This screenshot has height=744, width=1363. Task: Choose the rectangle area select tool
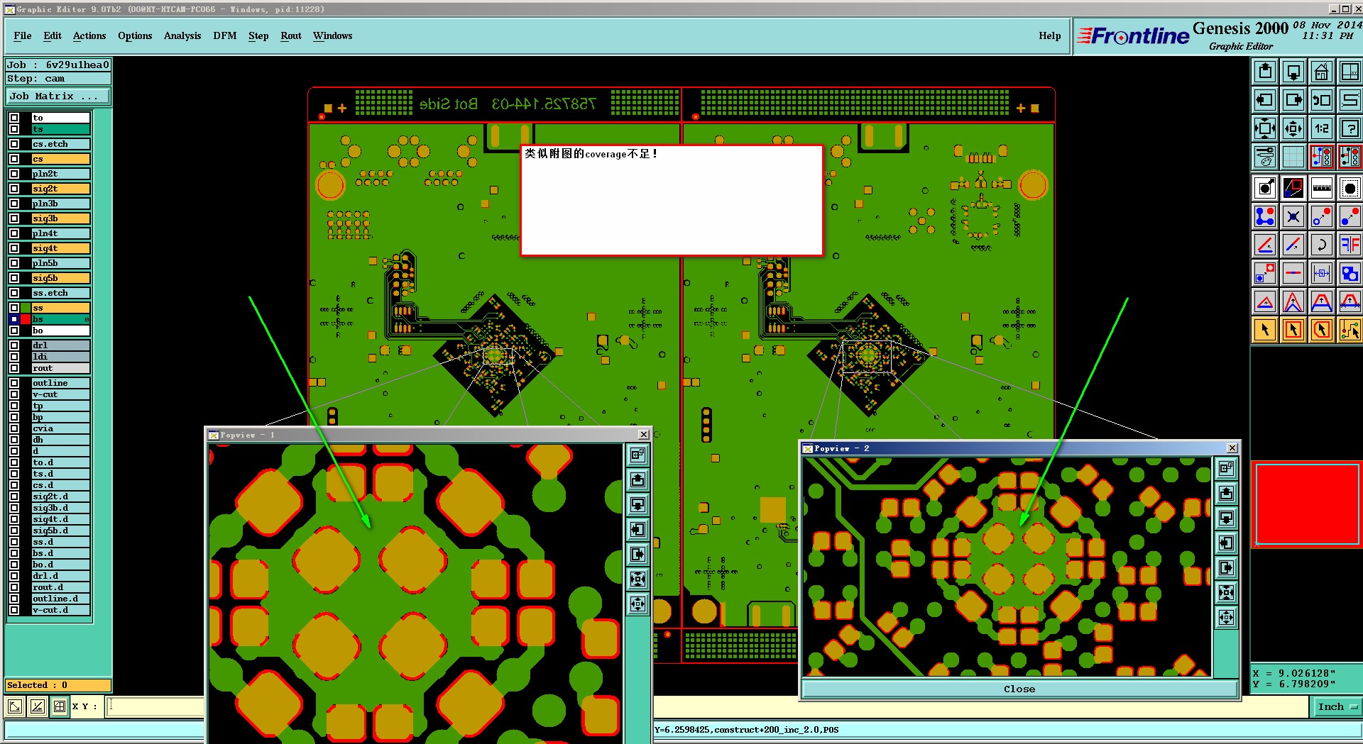pyautogui.click(x=1293, y=330)
